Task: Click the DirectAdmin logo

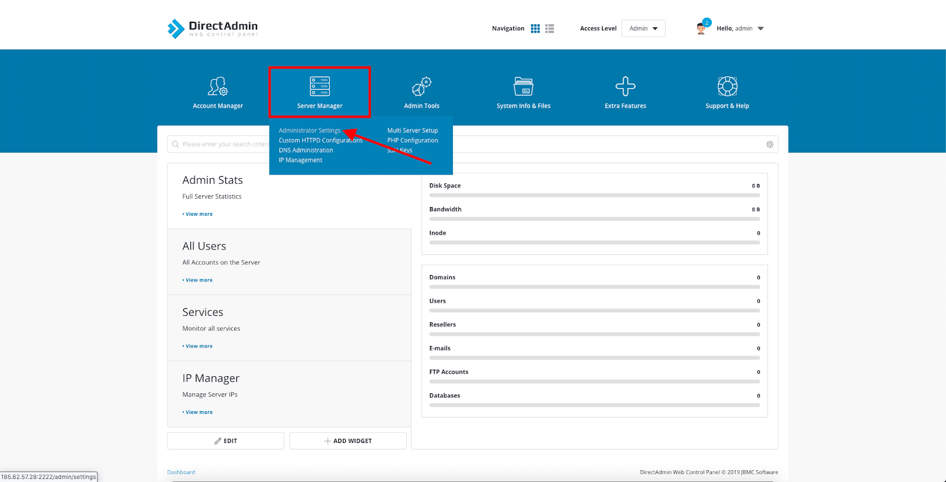Action: point(213,28)
